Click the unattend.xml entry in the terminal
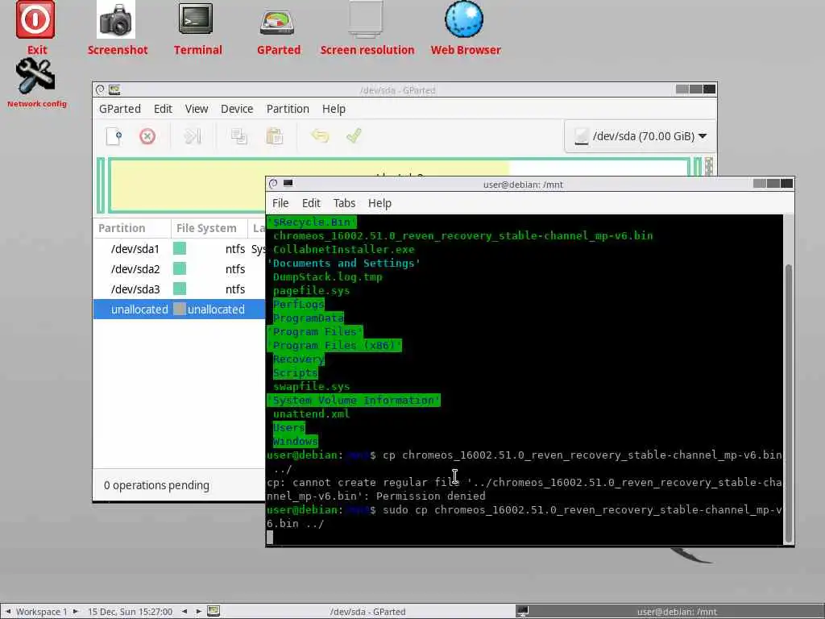This screenshot has height=619, width=825. pyautogui.click(x=311, y=413)
